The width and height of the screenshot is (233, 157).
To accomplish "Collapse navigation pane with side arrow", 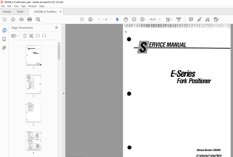I will click(64, 93).
